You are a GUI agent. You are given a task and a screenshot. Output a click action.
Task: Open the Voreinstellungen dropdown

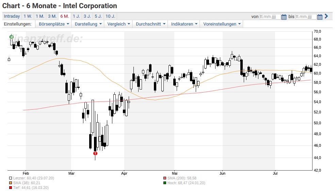pos(222,24)
